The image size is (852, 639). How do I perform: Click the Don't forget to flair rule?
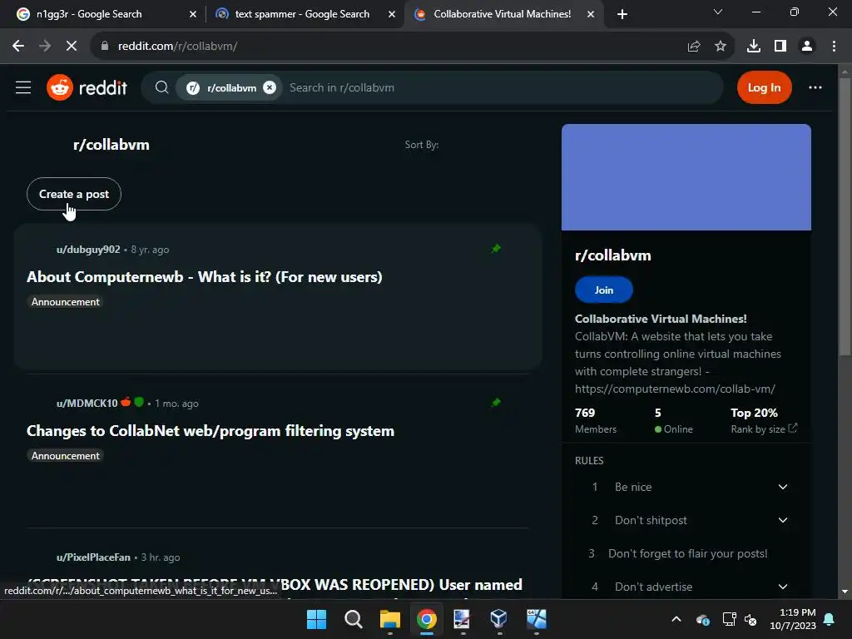(687, 553)
